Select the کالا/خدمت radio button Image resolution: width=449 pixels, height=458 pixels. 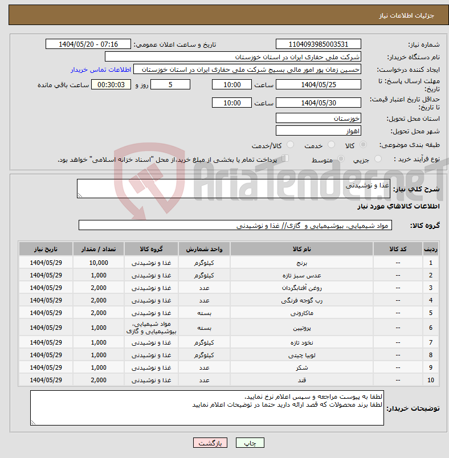(291, 145)
